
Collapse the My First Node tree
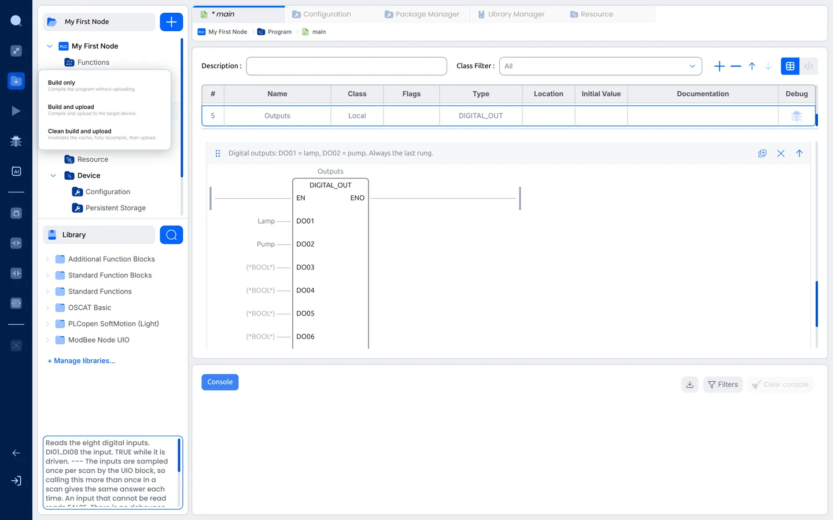(50, 46)
